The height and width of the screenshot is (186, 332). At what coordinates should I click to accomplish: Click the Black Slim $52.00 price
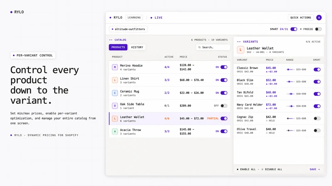(x=271, y=80)
